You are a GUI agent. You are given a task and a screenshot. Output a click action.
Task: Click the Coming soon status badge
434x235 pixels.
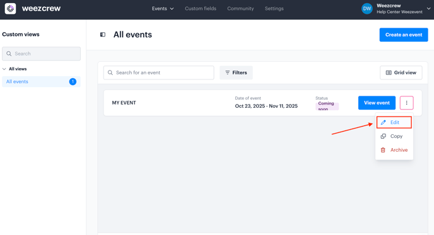coord(327,106)
